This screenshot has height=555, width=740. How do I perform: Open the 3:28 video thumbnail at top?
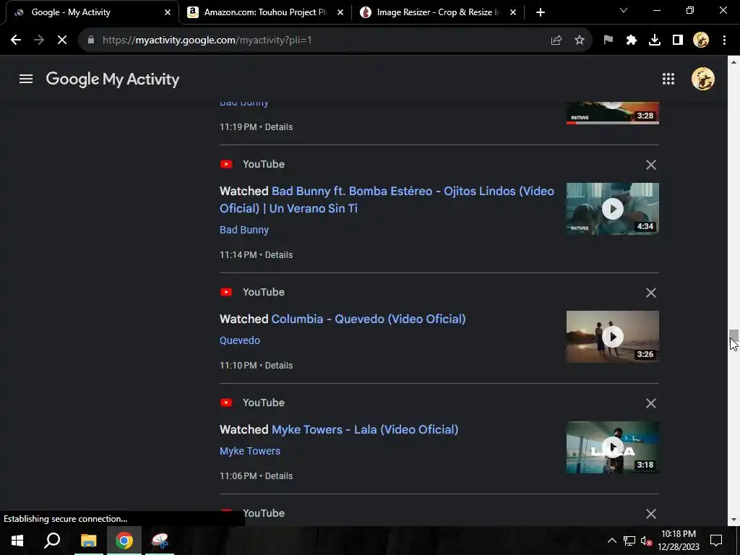click(x=613, y=113)
